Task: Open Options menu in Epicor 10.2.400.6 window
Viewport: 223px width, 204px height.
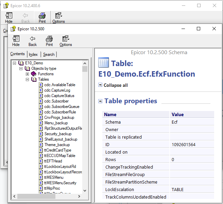Action: click(x=58, y=18)
